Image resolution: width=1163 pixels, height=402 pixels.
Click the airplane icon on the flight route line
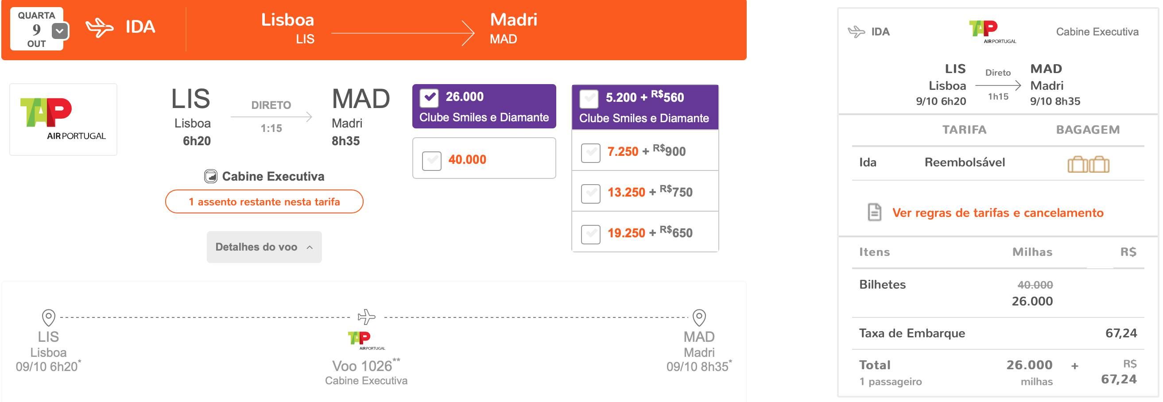click(x=367, y=317)
